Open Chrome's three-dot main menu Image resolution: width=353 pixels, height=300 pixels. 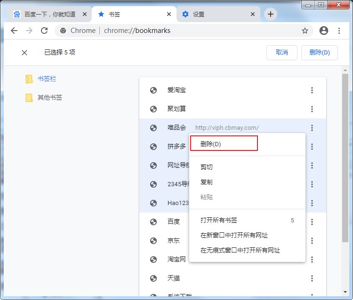click(339, 31)
